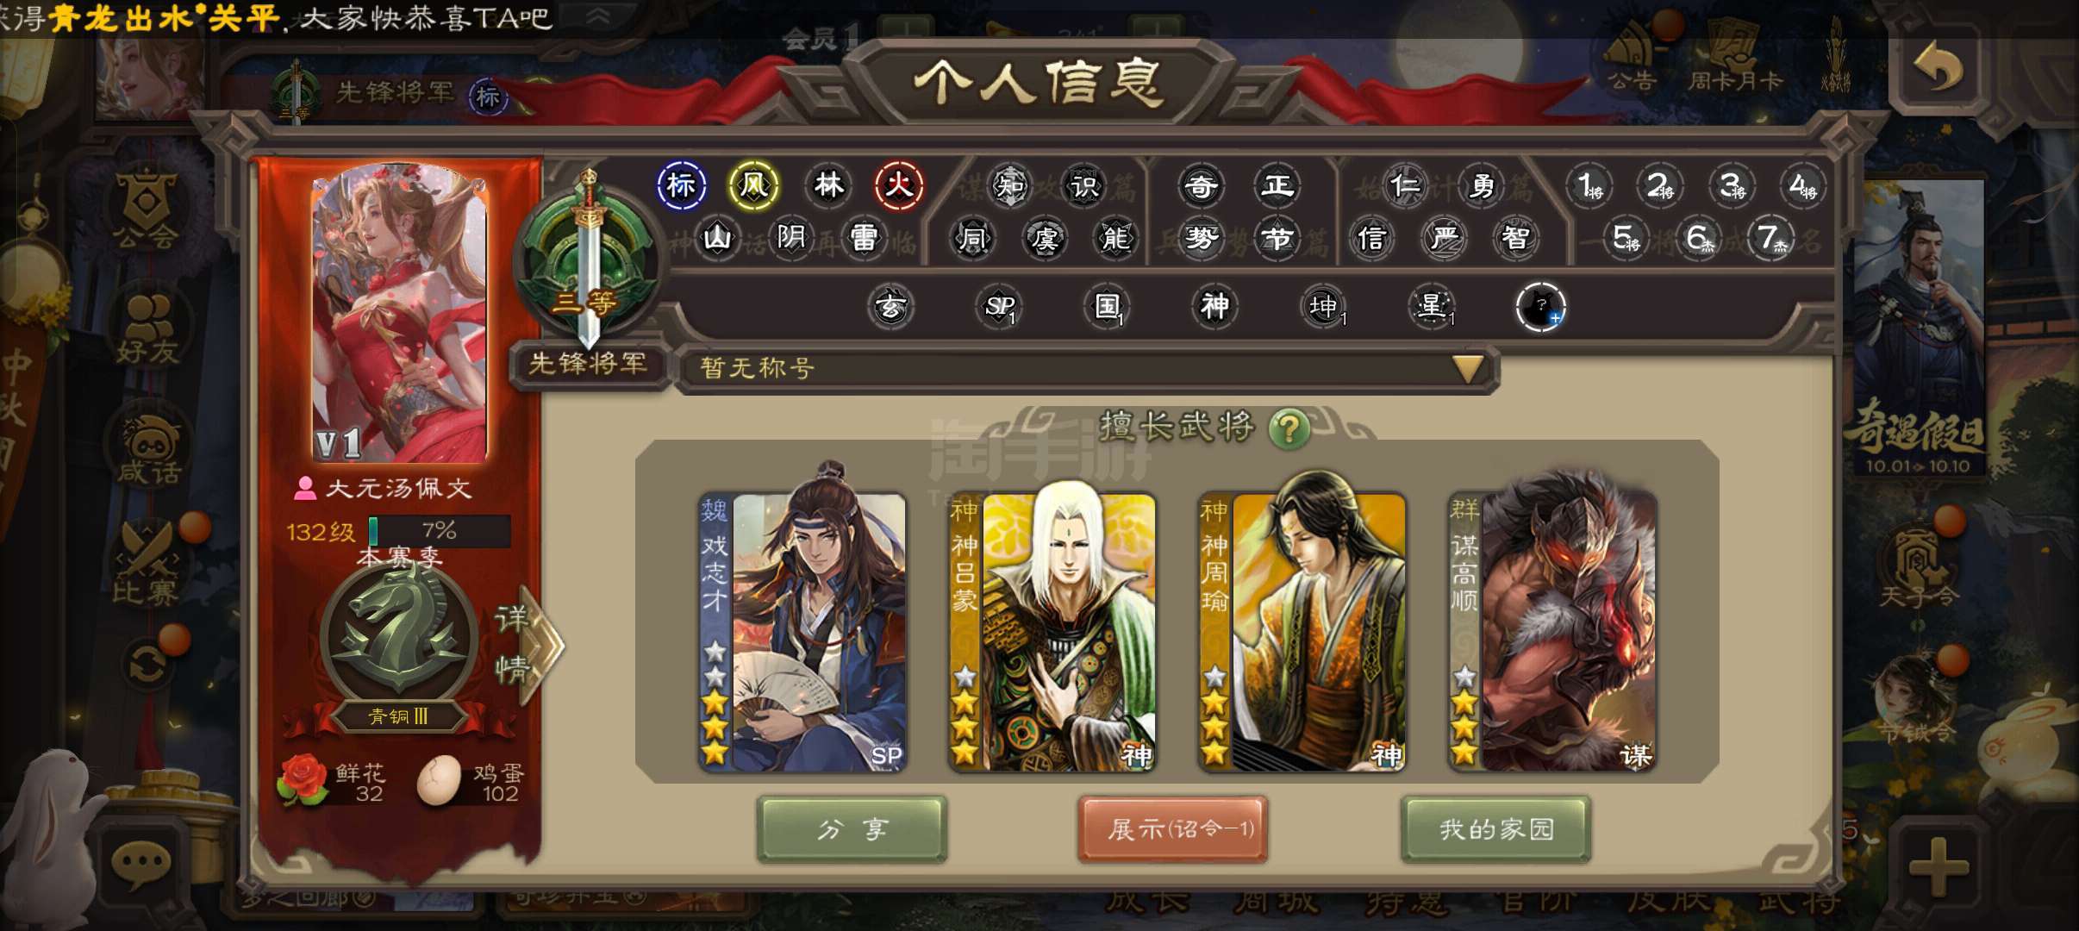2079x931 pixels.
Task: Click the mystery badge slot with plus
Action: tap(1540, 307)
